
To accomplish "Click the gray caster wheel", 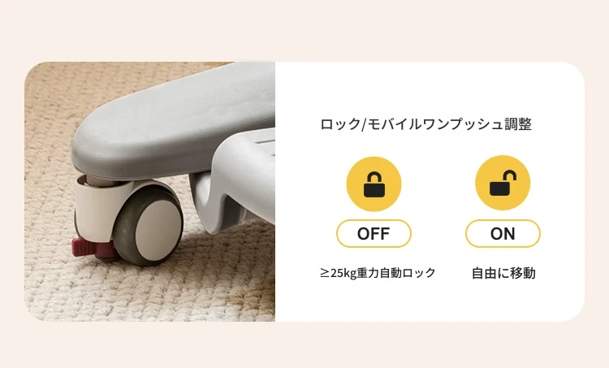I will [149, 225].
